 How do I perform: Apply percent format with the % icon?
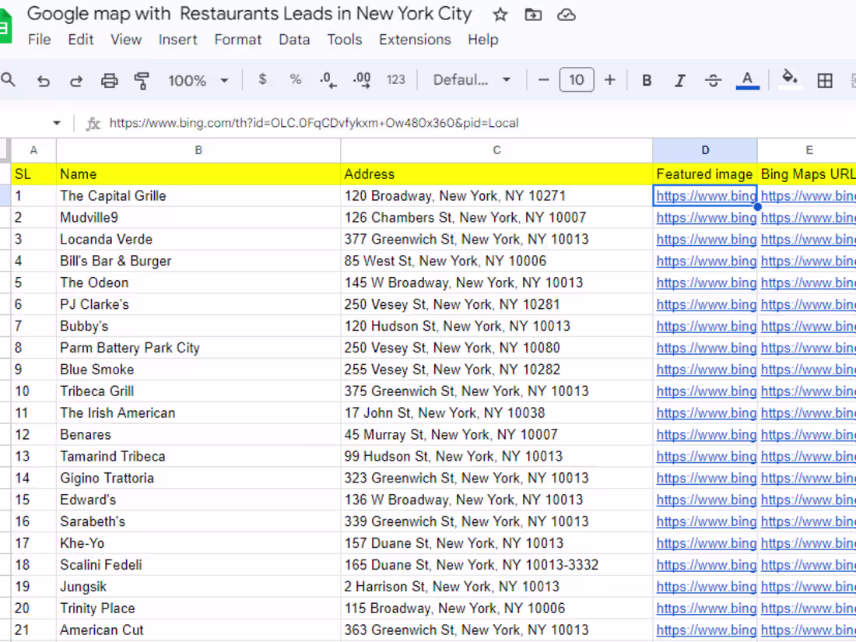point(296,79)
